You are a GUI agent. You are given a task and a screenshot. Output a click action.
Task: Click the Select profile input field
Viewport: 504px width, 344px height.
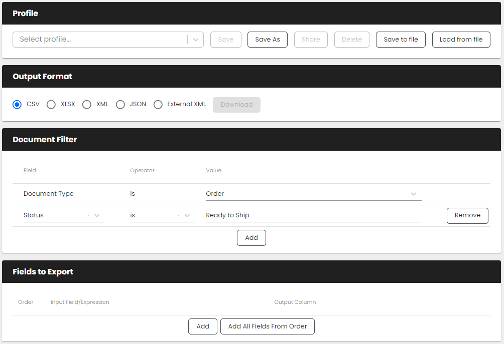click(x=100, y=40)
